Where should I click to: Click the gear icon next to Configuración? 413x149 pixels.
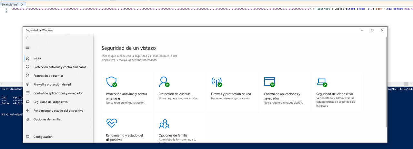[27, 137]
